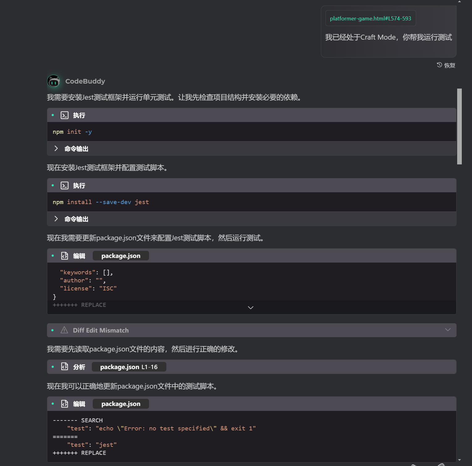Click the restore history icon
This screenshot has height=466, width=472.
point(439,65)
